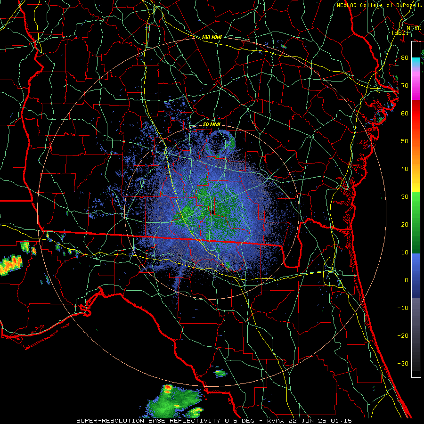Click the 30 value on the dBZ scale

(x=405, y=197)
